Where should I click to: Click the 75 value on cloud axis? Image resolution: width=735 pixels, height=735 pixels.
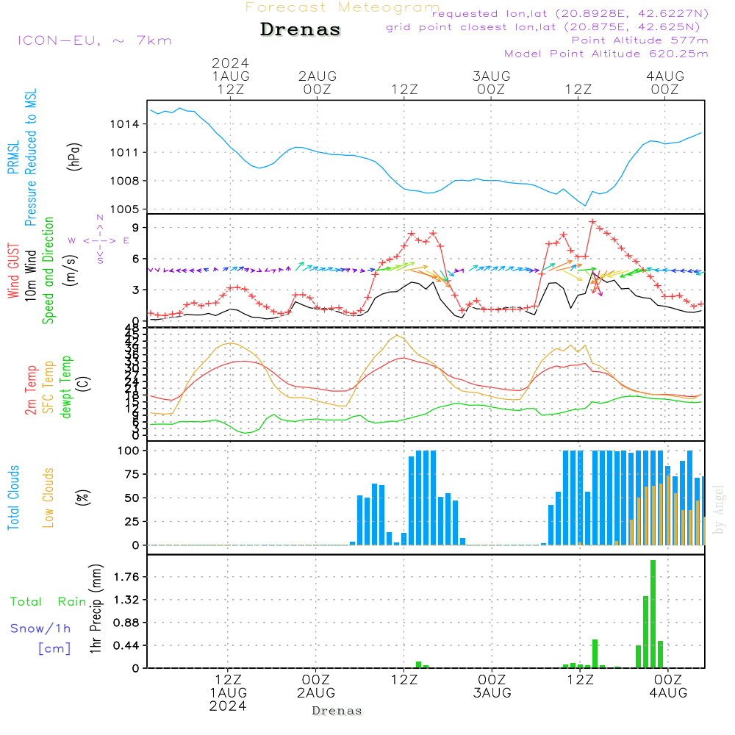132,474
